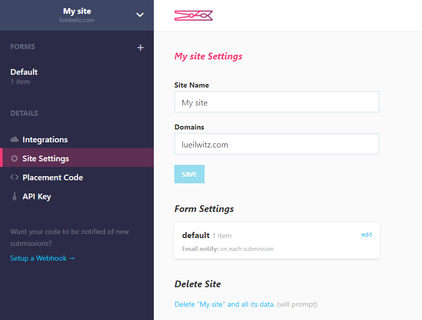Open the Integrations menu item
Image resolution: width=422 pixels, height=320 pixels.
(x=77, y=139)
